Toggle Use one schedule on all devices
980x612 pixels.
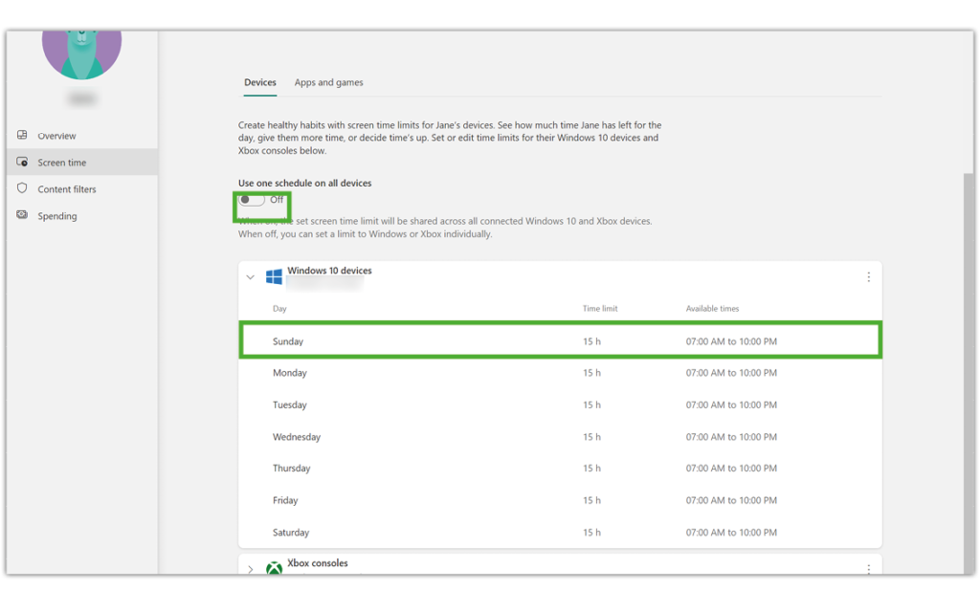tap(252, 200)
